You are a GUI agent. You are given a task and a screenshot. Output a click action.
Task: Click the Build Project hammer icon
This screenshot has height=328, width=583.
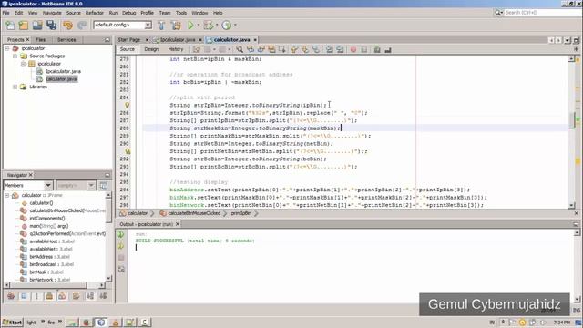[161, 25]
